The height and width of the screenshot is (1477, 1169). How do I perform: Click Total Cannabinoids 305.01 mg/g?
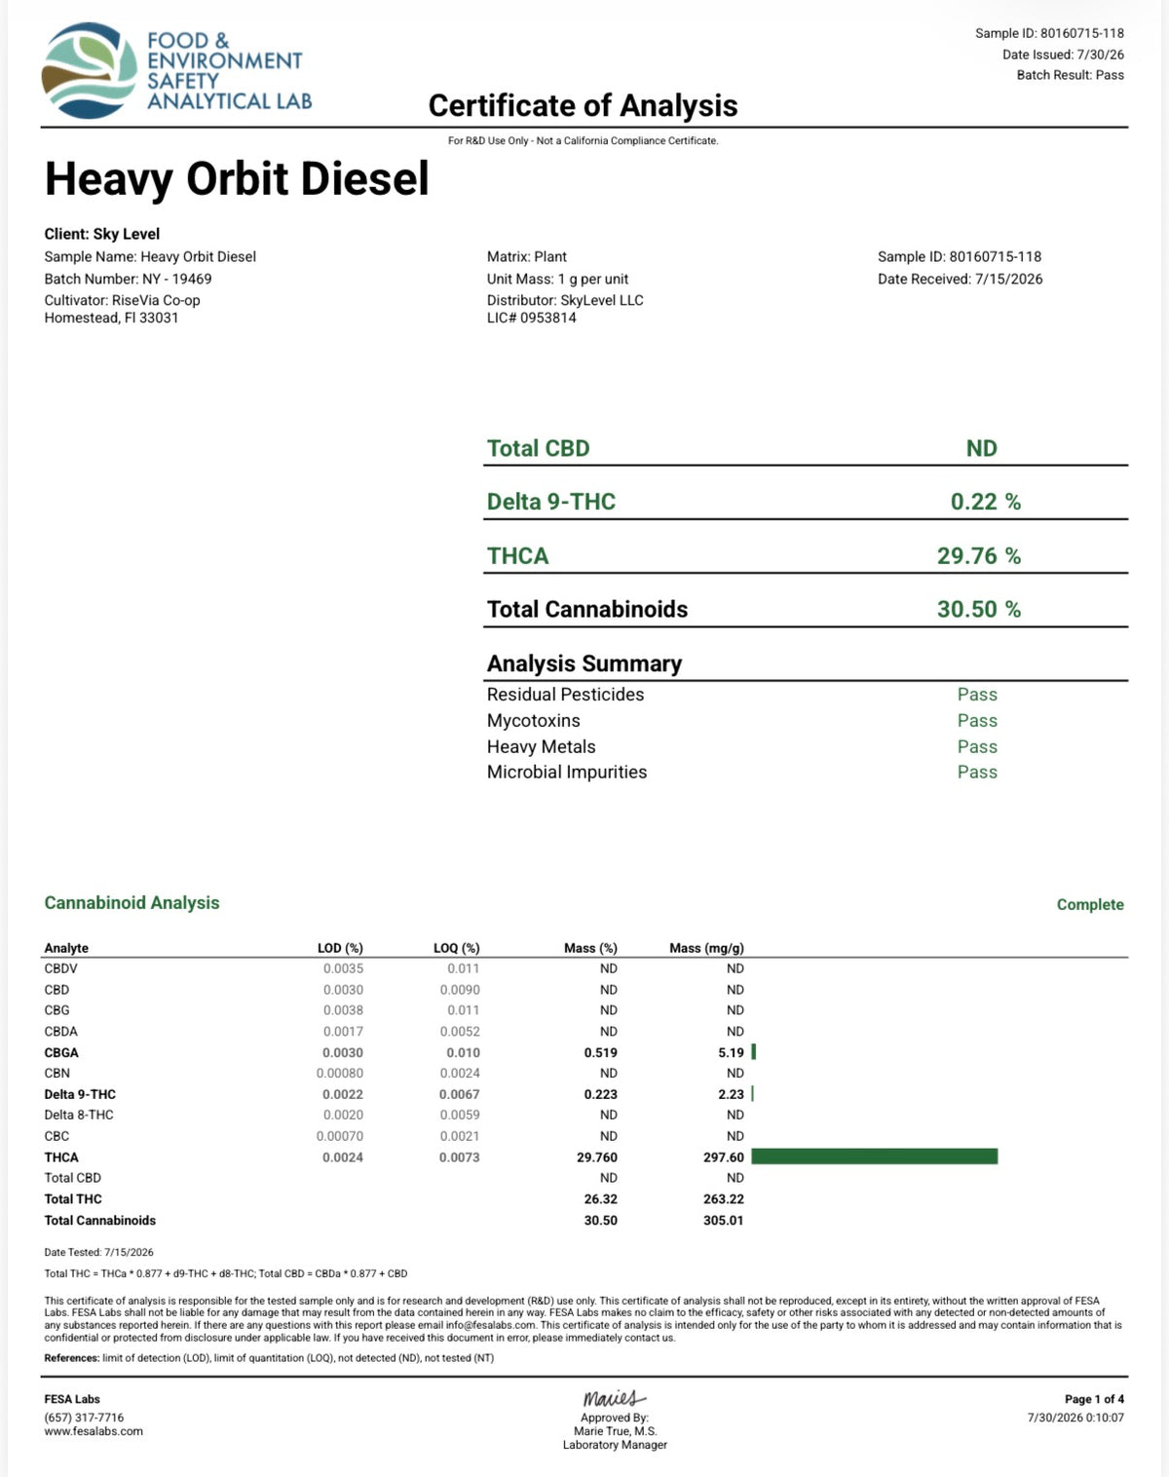click(723, 1221)
